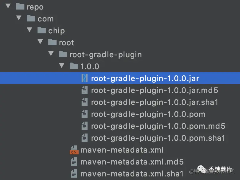Click the repo folder icon
Screen dimensions: 240x180
coord(20,7)
